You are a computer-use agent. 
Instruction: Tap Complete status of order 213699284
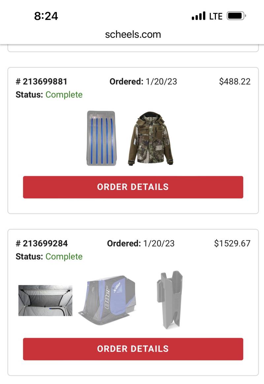coord(64,257)
